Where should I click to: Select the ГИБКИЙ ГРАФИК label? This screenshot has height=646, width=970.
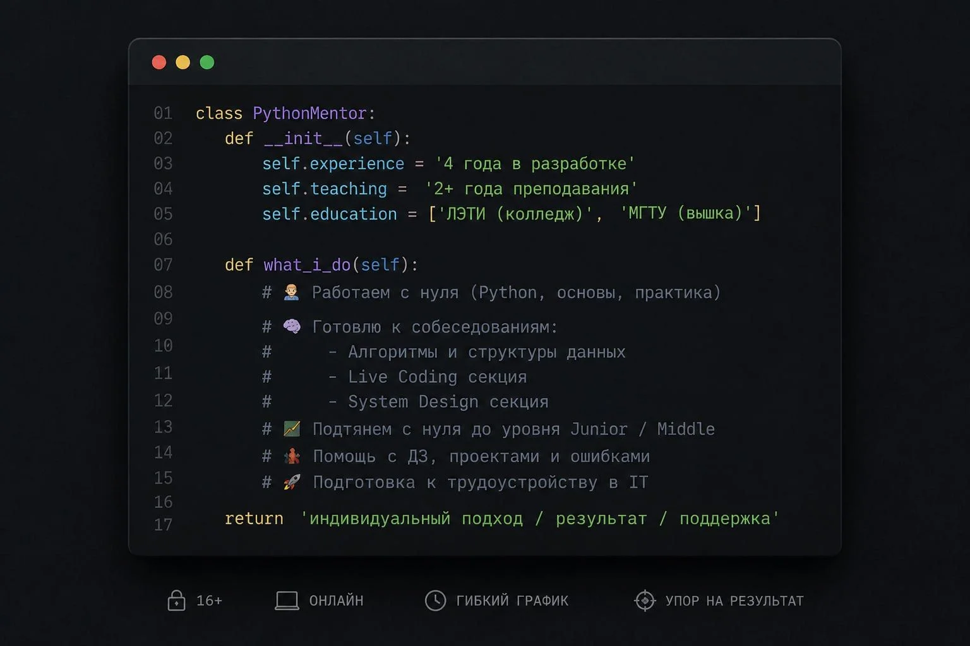click(512, 601)
